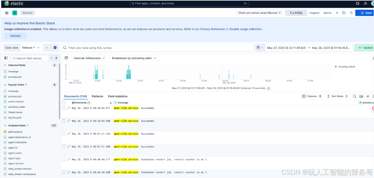Open the Inspect menu item

click(315, 13)
